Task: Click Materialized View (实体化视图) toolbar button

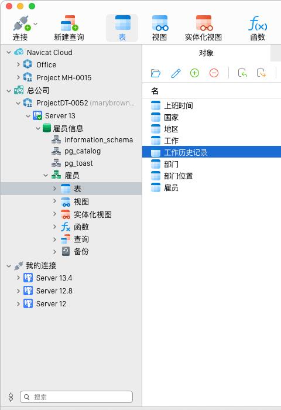Action: pos(203,28)
